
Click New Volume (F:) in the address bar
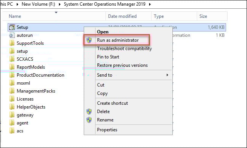[x=38, y=4]
